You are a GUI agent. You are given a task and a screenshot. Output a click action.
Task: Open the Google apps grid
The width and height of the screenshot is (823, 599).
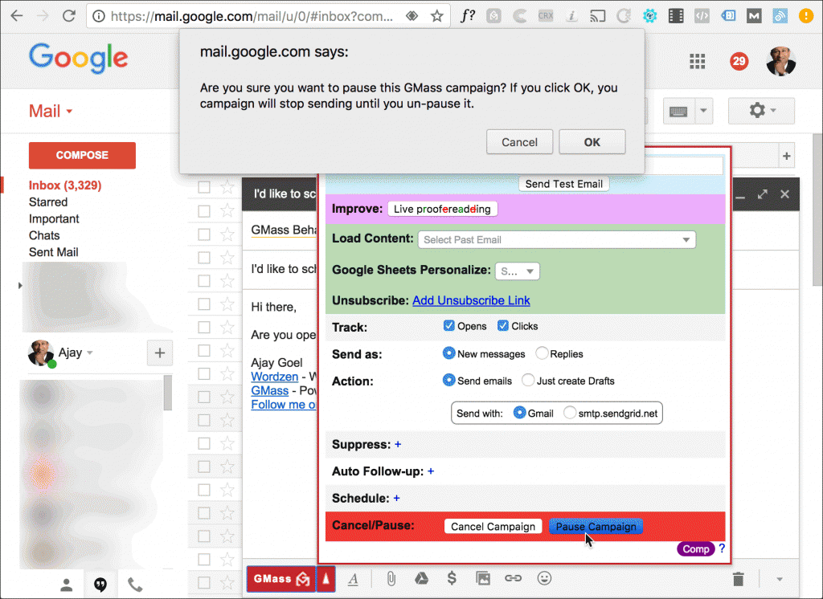pos(697,61)
